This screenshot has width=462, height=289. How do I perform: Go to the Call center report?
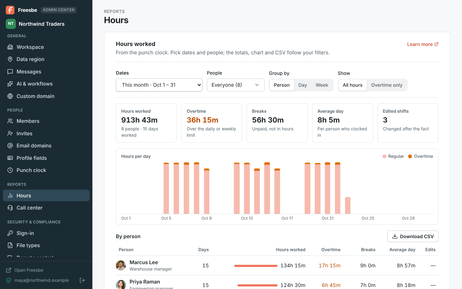(x=46, y=208)
